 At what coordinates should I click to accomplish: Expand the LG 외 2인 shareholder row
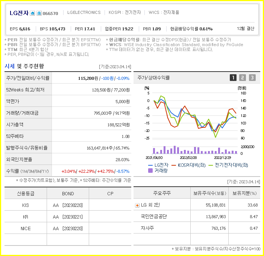pyautogui.click(x=137, y=205)
